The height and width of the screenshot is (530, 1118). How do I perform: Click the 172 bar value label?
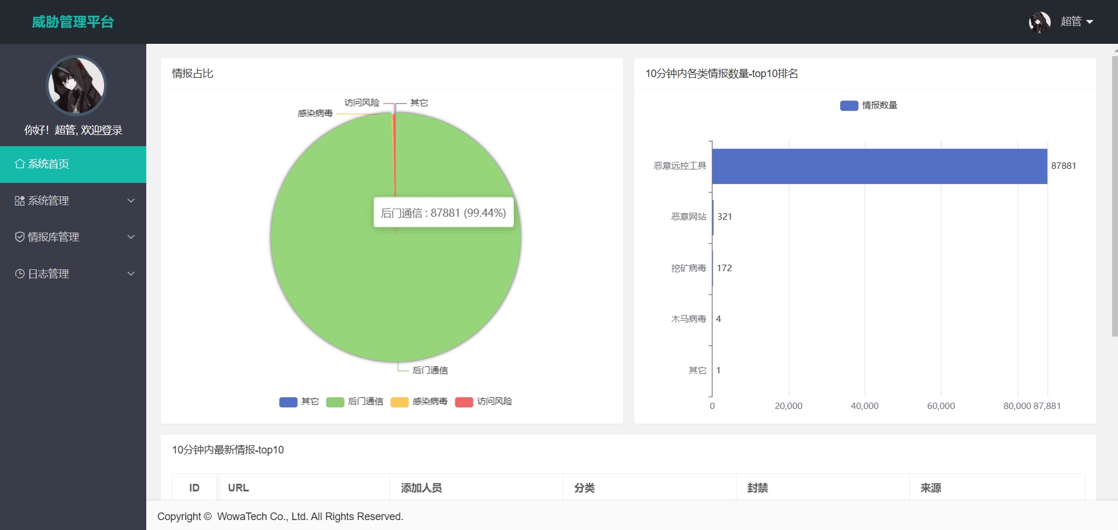click(724, 268)
